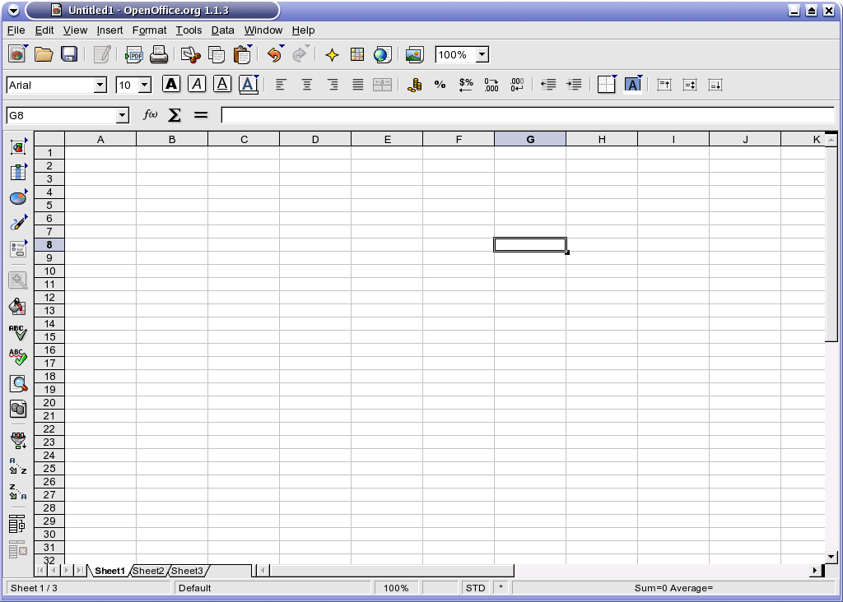Run spellcheck ABC icon in sidebar
This screenshot has height=602, width=843.
(18, 332)
